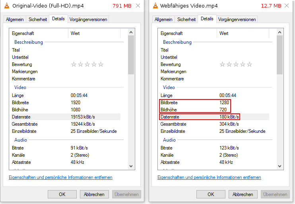
Task: Switch to Sicherheit tab in Webfähiges Video dialog
Action: (x=186, y=19)
